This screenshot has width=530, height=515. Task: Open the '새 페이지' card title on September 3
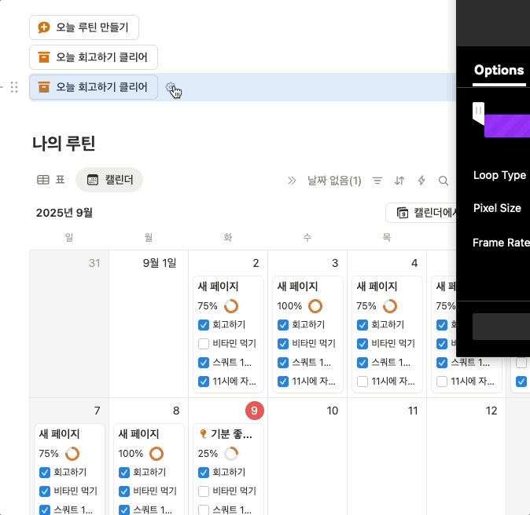pyautogui.click(x=297, y=287)
